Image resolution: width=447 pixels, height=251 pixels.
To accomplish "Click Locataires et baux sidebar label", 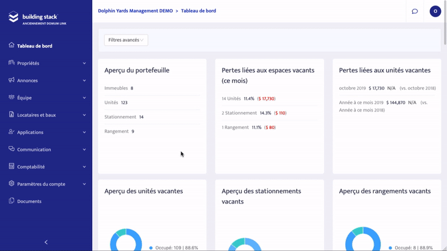I will click(36, 115).
